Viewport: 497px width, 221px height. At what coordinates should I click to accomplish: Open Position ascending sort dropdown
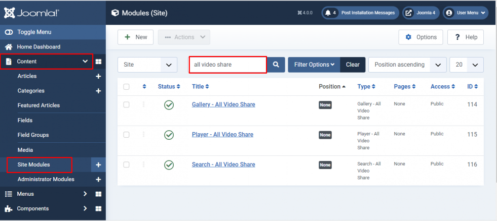coord(407,65)
